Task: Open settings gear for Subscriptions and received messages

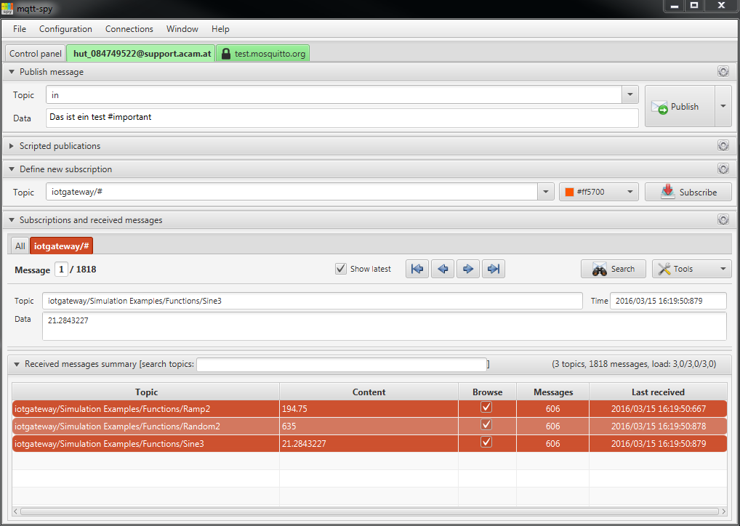Action: pyautogui.click(x=723, y=220)
